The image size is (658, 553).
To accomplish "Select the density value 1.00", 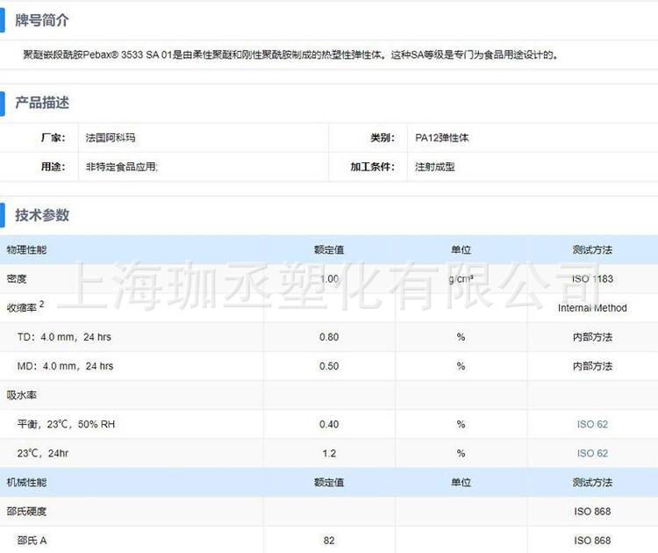I will (x=329, y=279).
